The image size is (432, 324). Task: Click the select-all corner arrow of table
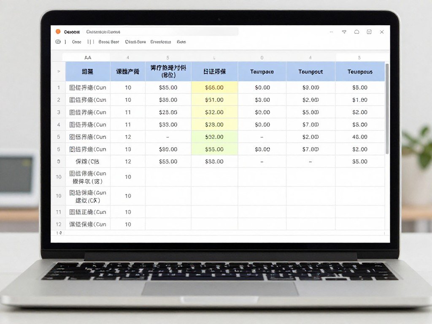(58, 71)
